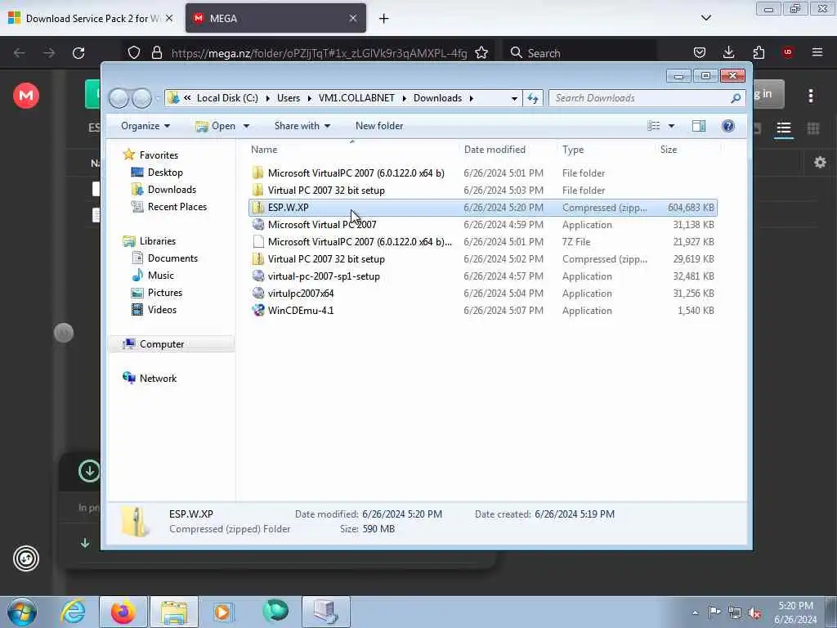Open the view options dropdown arrow
Viewport: 837px width, 628px height.
[x=671, y=126]
